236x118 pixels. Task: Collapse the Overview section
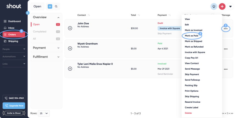(58, 18)
